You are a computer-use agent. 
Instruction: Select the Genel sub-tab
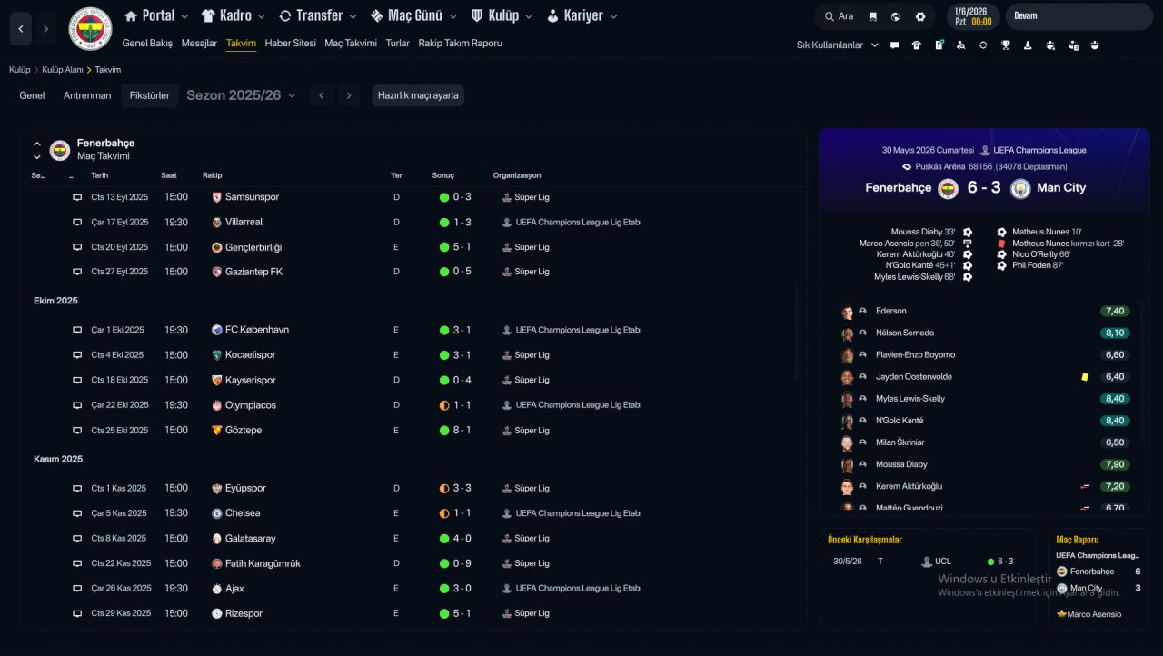coord(32,95)
